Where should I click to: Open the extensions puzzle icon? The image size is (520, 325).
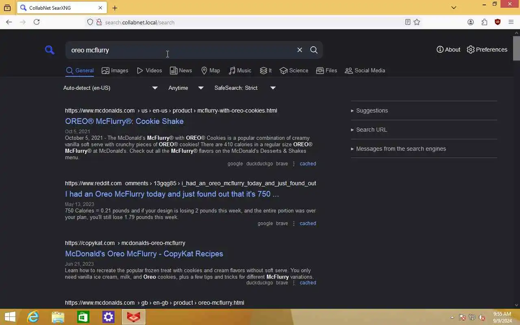(x=484, y=22)
